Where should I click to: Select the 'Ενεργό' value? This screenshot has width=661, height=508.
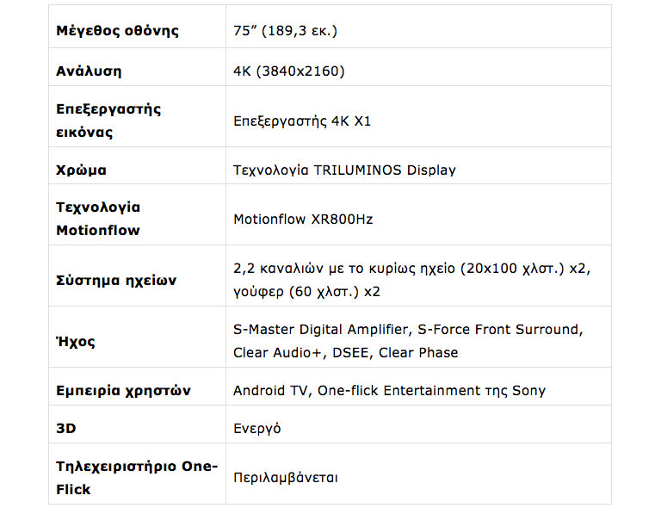pos(256,428)
